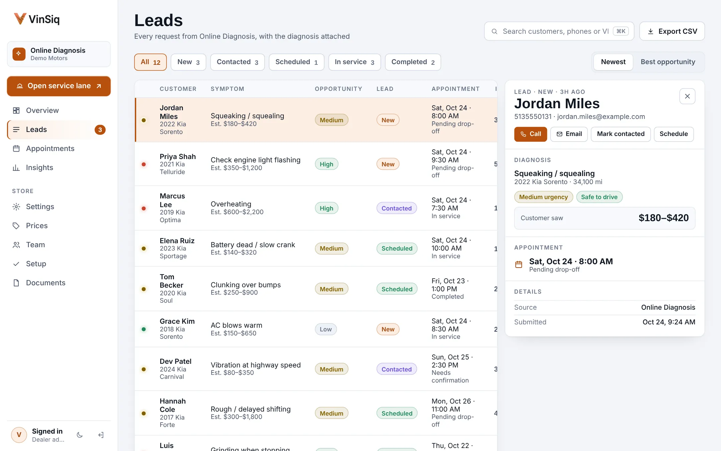The image size is (721, 451).
Task: Click Grace Kim's Low opportunity badge
Action: click(326, 329)
